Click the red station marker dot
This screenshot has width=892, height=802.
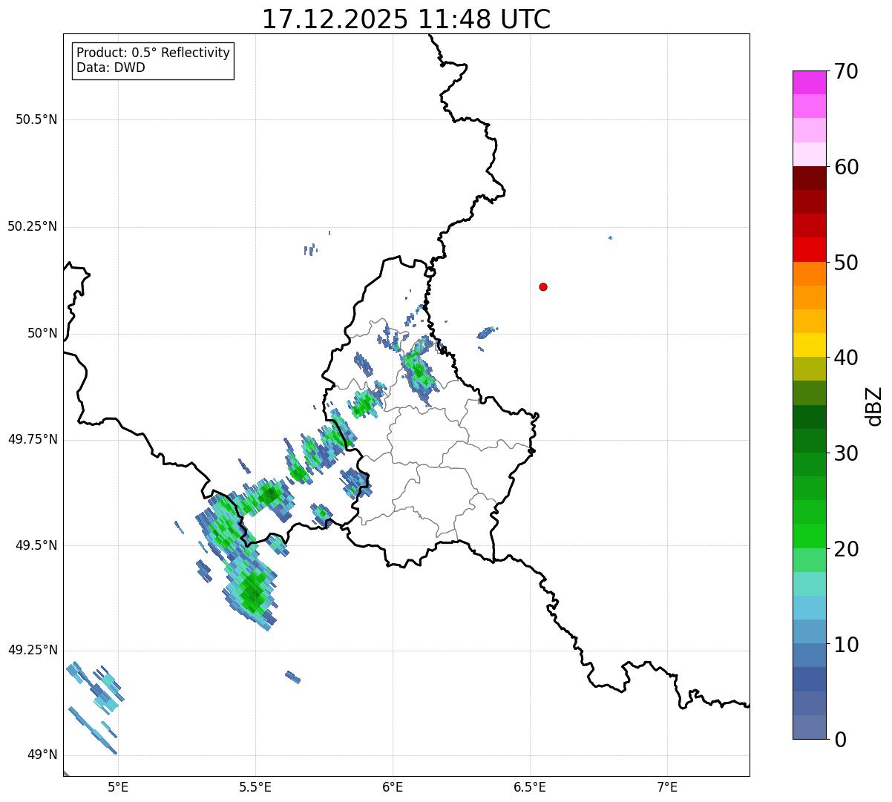pos(543,286)
